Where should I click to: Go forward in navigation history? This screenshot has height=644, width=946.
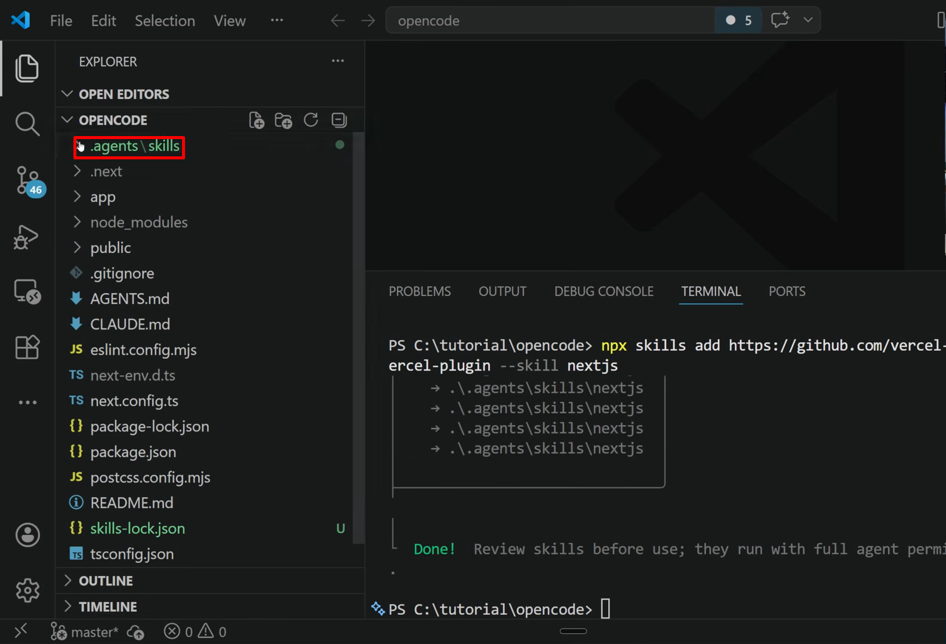tap(368, 20)
